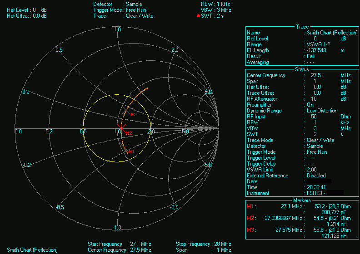Click the 280,777 pF capacitance value
Viewport: 360px width, 254px height.
[x=334, y=212]
